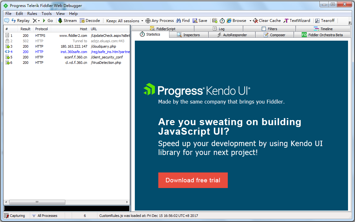Expand the Browse dropdown arrow

point(250,21)
